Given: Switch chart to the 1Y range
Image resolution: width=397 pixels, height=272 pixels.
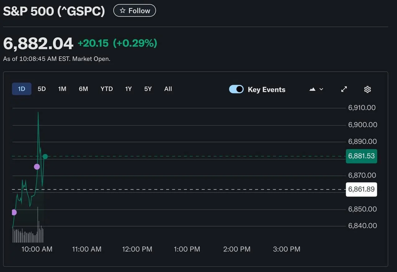Looking at the screenshot, I should [x=128, y=89].
